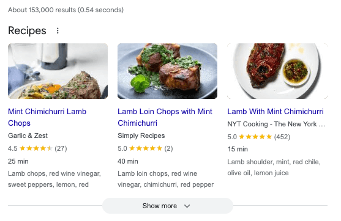
Task: Expand recipes with Show more button
Action: click(x=168, y=206)
